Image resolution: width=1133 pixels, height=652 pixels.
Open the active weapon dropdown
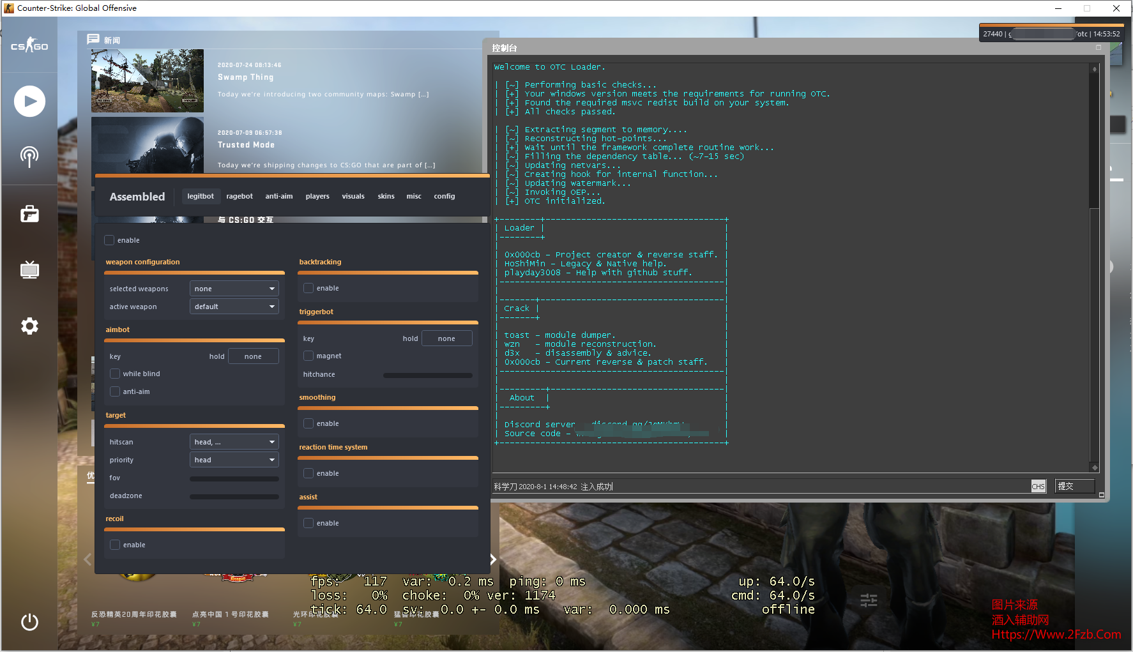coord(234,307)
